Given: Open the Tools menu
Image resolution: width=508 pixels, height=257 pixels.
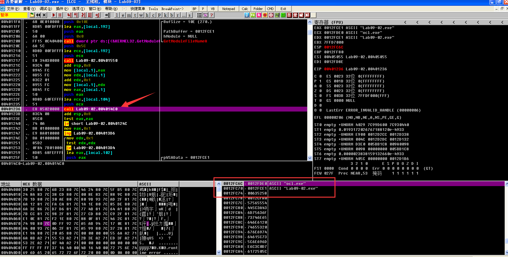Looking at the screenshot, I should [153, 9].
